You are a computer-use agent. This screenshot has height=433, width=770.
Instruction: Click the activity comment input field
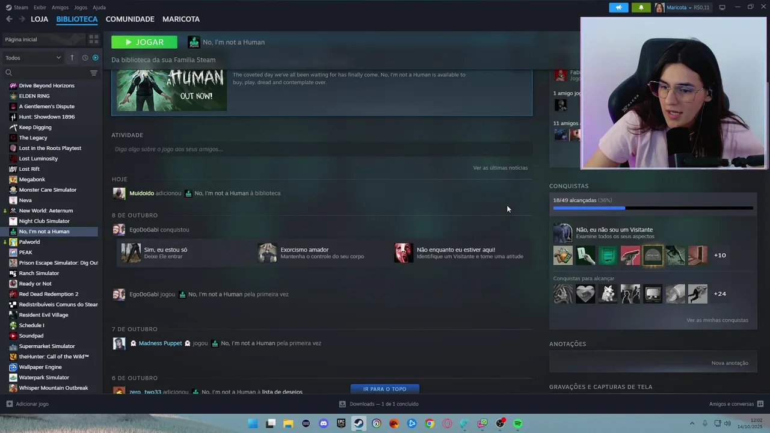click(x=322, y=149)
